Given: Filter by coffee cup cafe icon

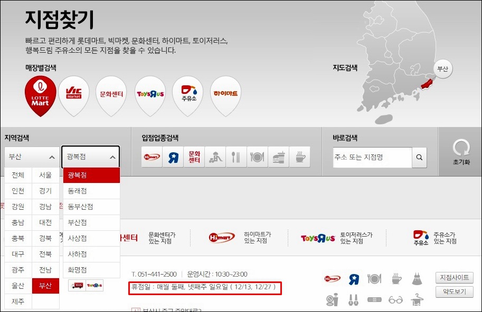Looking at the screenshot, I should click(x=300, y=157).
